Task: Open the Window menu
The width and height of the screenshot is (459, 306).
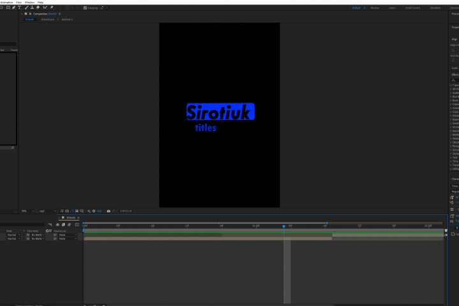Action: [x=29, y=3]
